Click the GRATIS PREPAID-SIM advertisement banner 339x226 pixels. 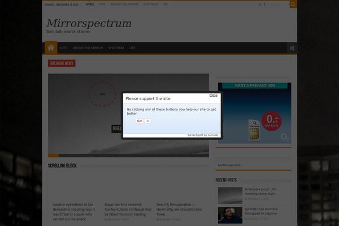coord(254,113)
